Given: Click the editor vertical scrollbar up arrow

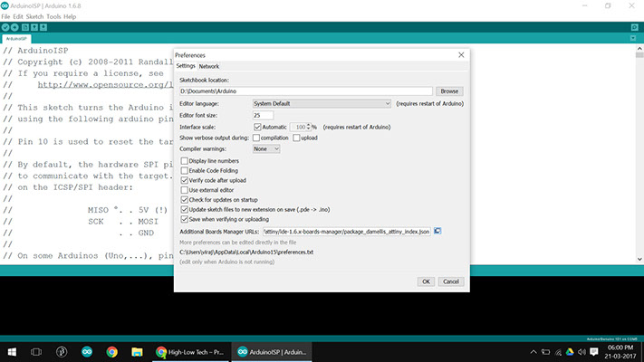Looking at the screenshot, I should tap(639, 49).
